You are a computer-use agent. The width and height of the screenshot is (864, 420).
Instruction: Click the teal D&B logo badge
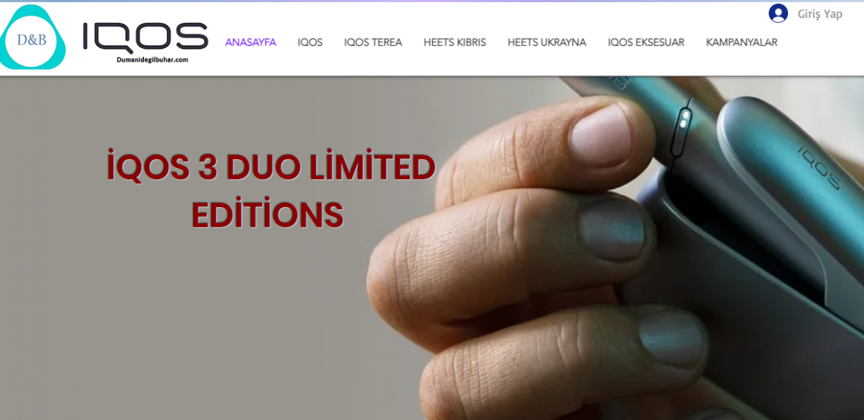(x=32, y=38)
